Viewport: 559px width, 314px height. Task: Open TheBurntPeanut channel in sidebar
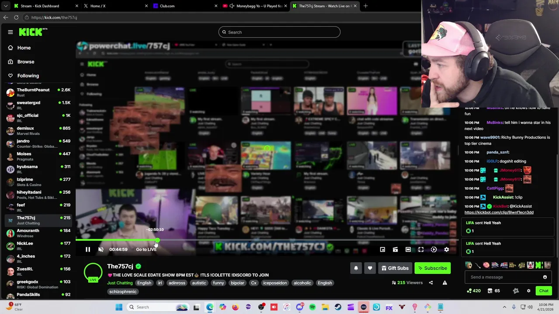(38, 92)
